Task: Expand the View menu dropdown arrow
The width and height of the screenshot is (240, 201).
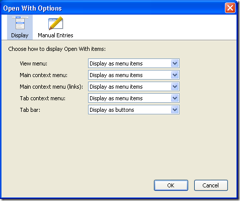Action: [x=175, y=63]
